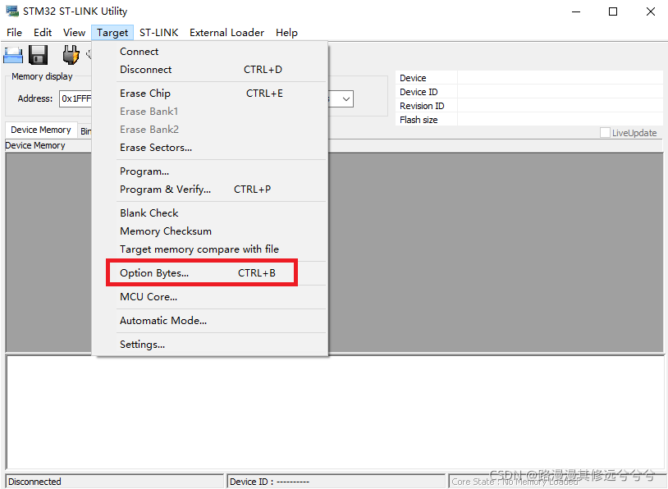Screen dimensions: 668x489
Task: Click the Device value field
Action: click(560, 77)
